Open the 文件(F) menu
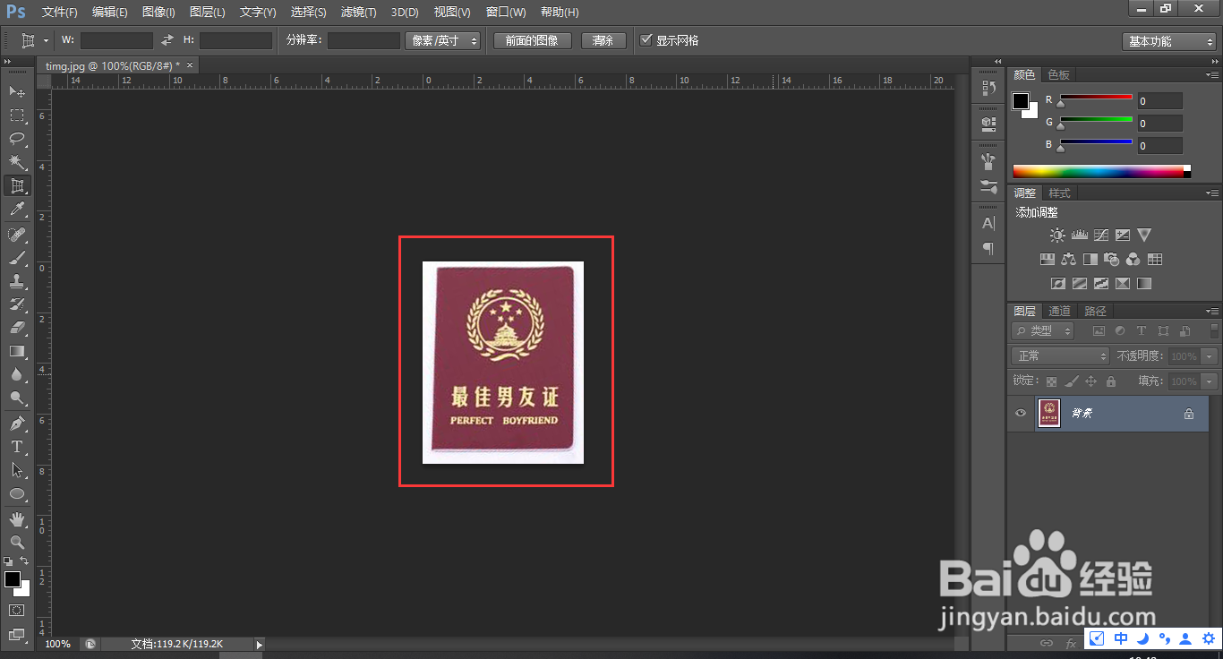 60,13
